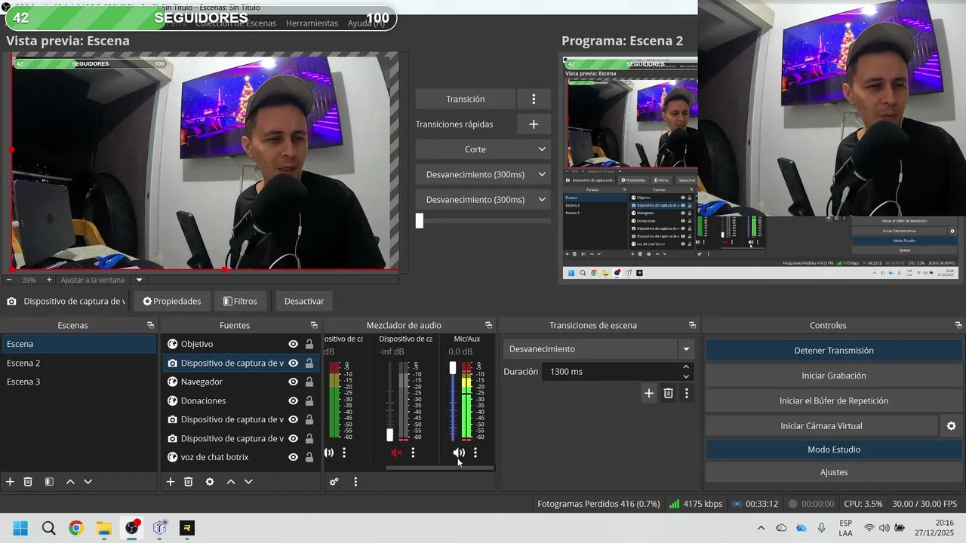Open the Herramientas menu

[x=312, y=23]
